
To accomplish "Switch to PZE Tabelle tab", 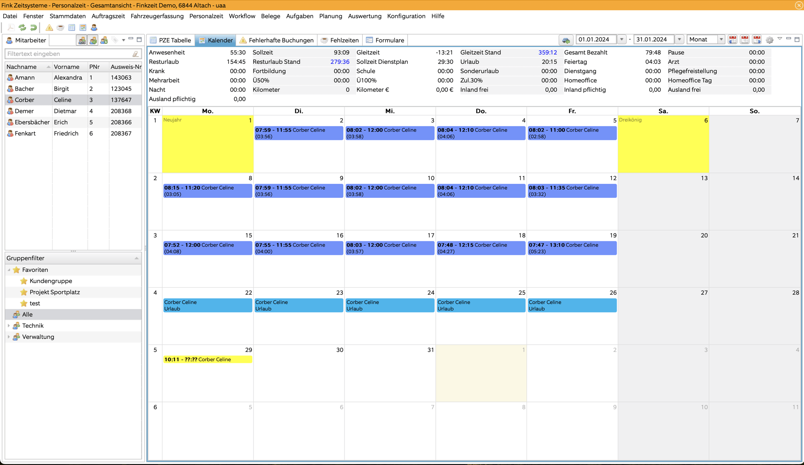I will (x=170, y=40).
